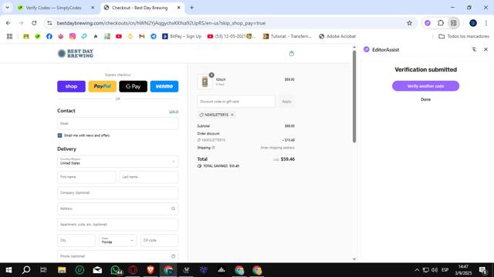
Task: Click the scrollbar down arrow
Action: coord(354,259)
